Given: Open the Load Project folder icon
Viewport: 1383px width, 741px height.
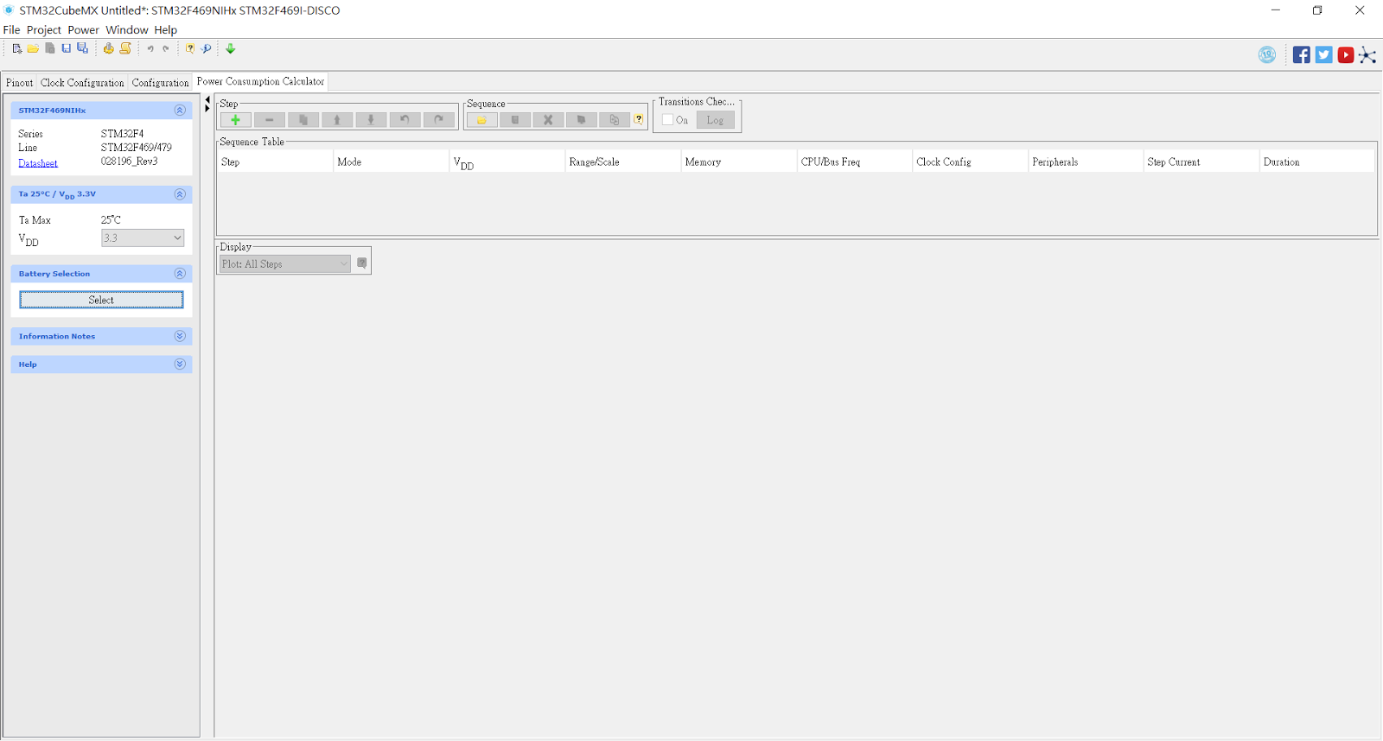Looking at the screenshot, I should click(33, 49).
